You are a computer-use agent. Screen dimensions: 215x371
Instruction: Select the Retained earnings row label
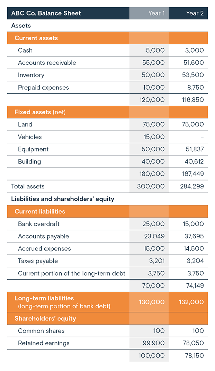(44, 343)
